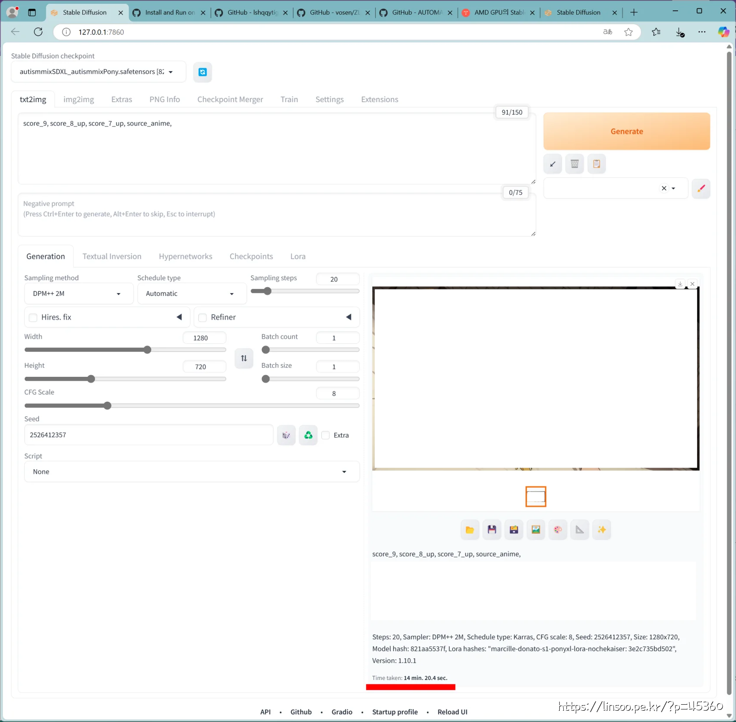Click the Seed input field
The width and height of the screenshot is (736, 722).
[x=148, y=435]
